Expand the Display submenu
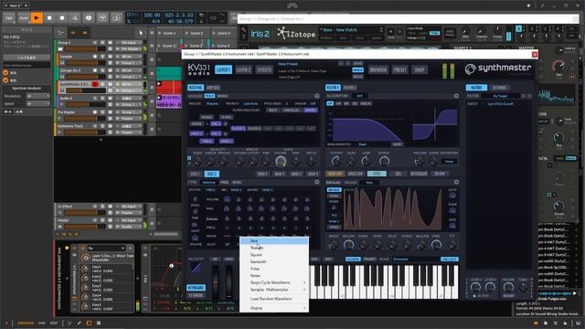The image size is (585, 329). point(274,308)
